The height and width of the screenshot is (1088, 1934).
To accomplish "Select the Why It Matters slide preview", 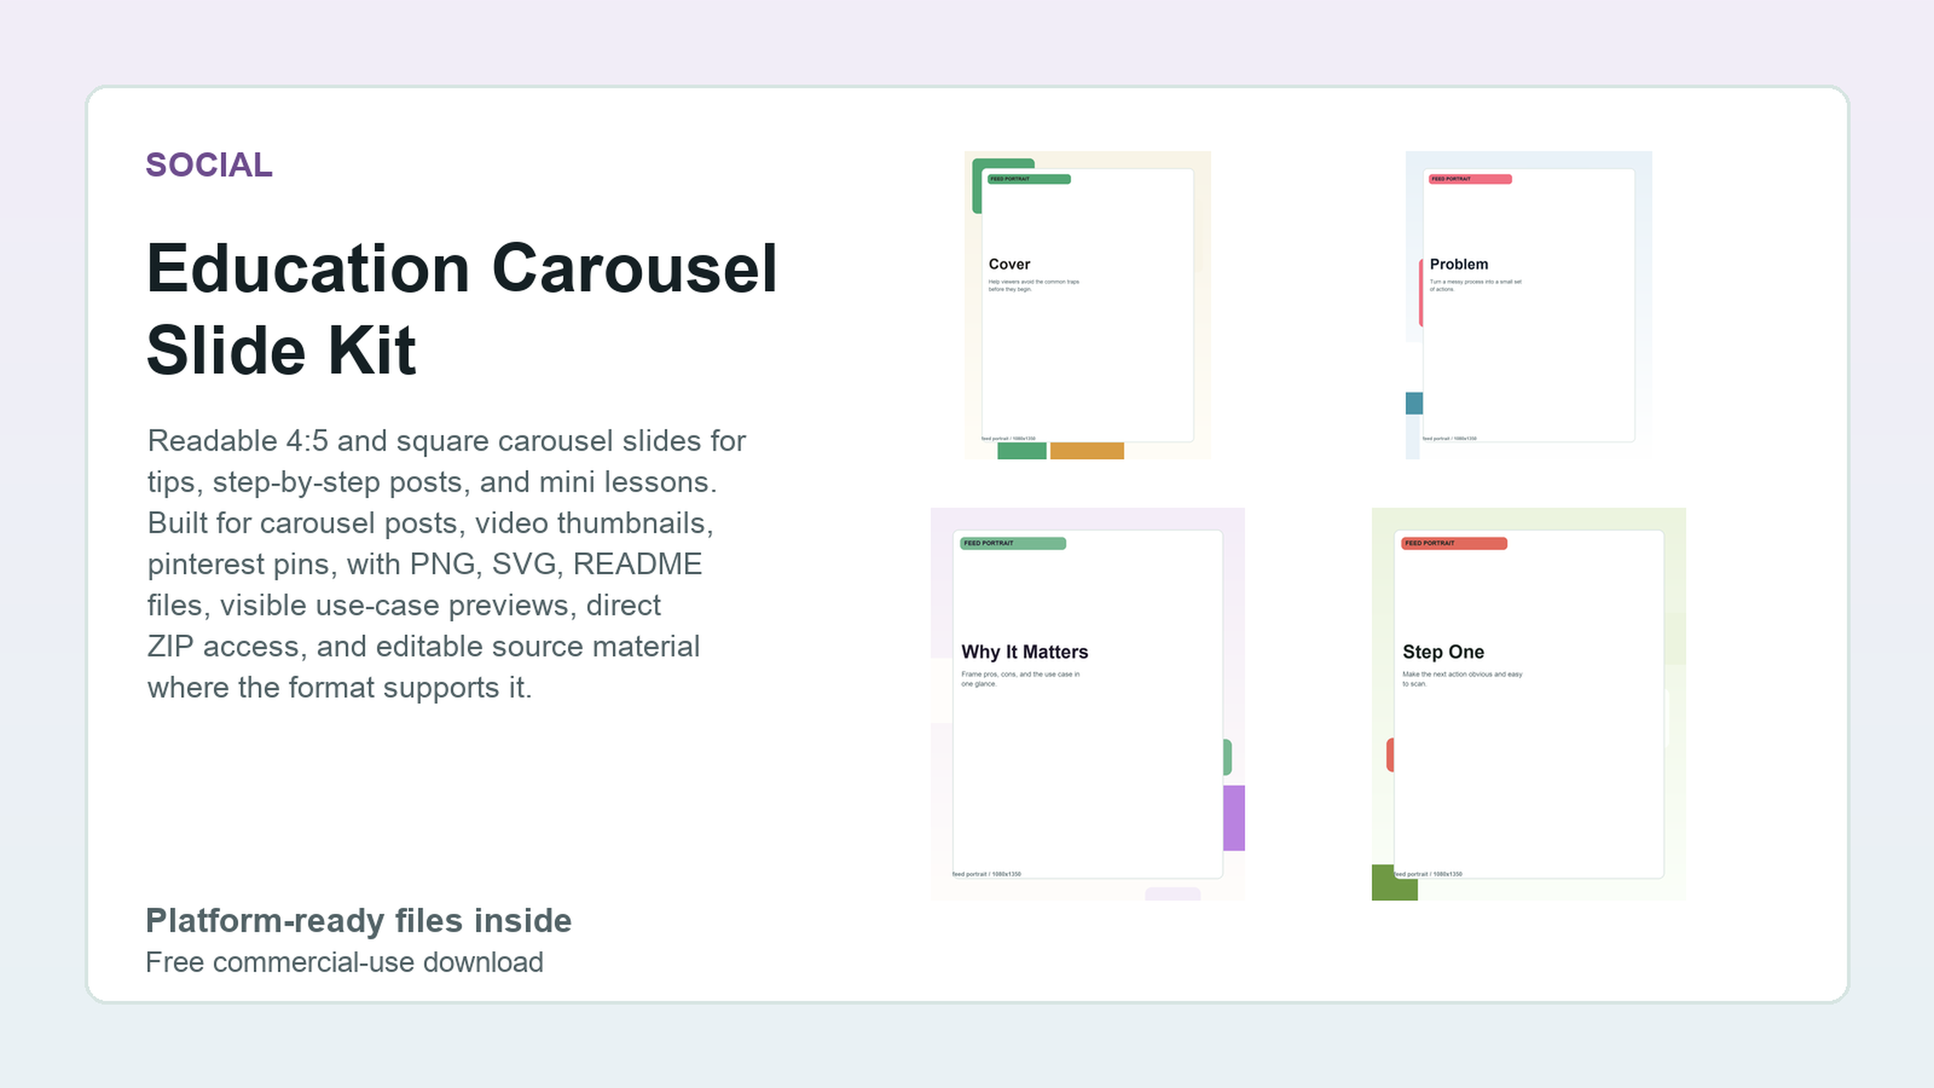I will pos(1087,704).
